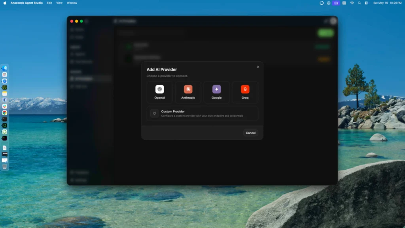
Task: Choose the Google provider card
Action: [x=216, y=92]
